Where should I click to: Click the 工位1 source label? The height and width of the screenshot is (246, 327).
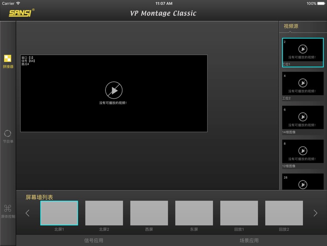[x=286, y=64]
